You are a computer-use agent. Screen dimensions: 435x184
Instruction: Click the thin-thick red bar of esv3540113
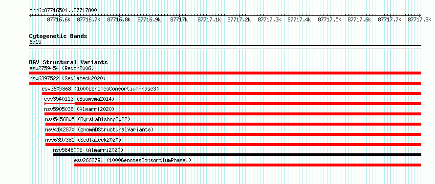233,104
